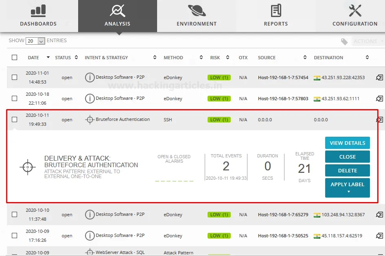Click the label tag icon near Actions

pos(344,41)
